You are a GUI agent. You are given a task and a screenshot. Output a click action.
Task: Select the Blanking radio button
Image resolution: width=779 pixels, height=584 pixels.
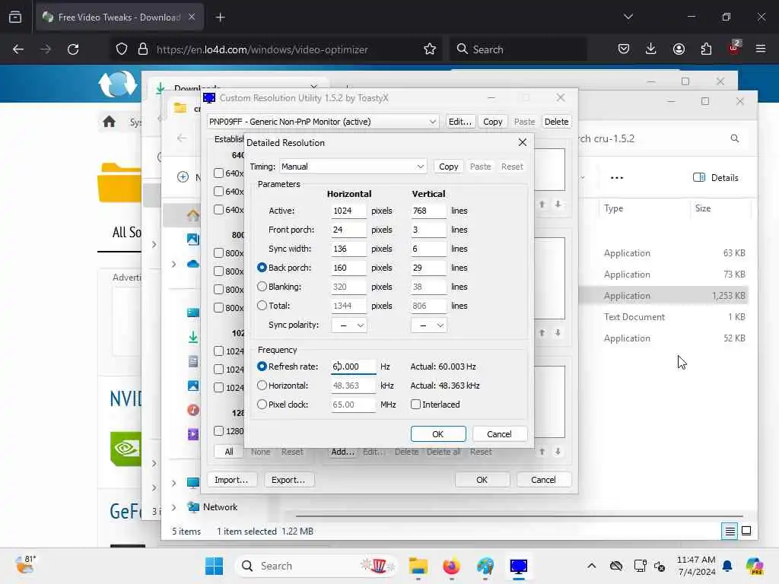(262, 287)
